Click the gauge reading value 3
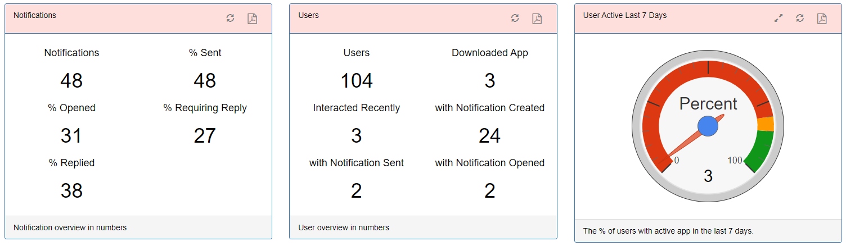 click(x=708, y=176)
